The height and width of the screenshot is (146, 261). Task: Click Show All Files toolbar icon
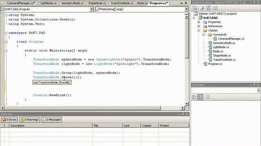(x=202, y=8)
